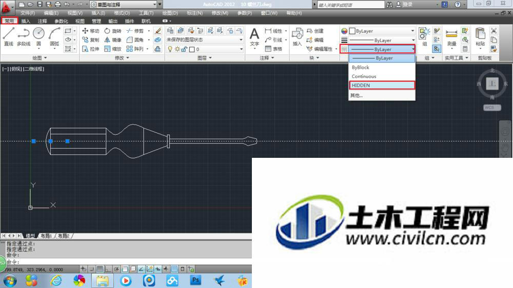
Task: Click the Save icon in quick access toolbar
Action: 40,4
